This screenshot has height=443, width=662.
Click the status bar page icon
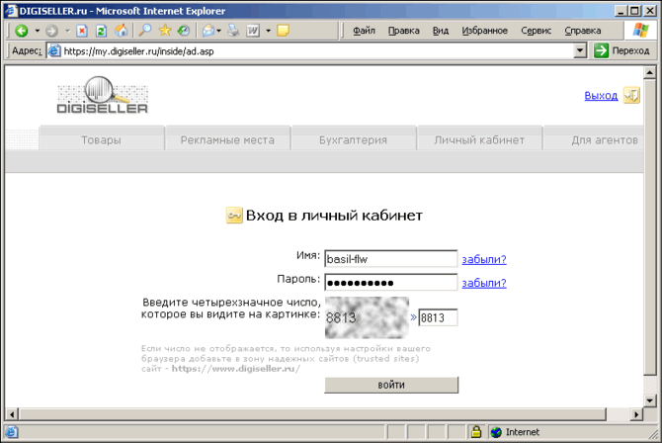point(12,432)
